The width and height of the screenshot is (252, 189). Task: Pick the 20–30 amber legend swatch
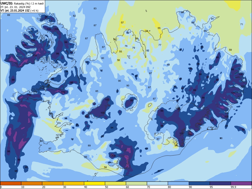click(53, 183)
